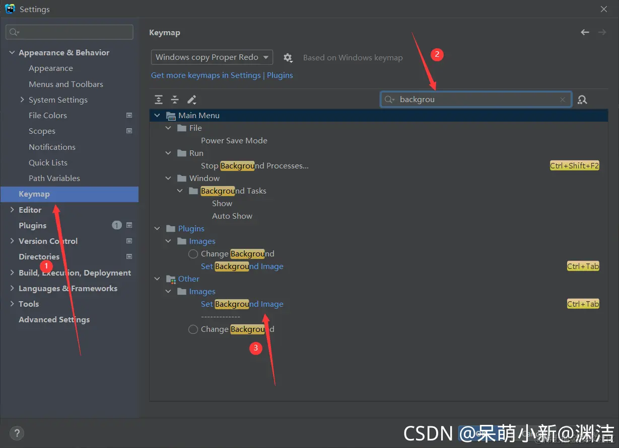Click the Plugins folder icon in the keymap tree
This screenshot has width=619, height=448.
171,229
